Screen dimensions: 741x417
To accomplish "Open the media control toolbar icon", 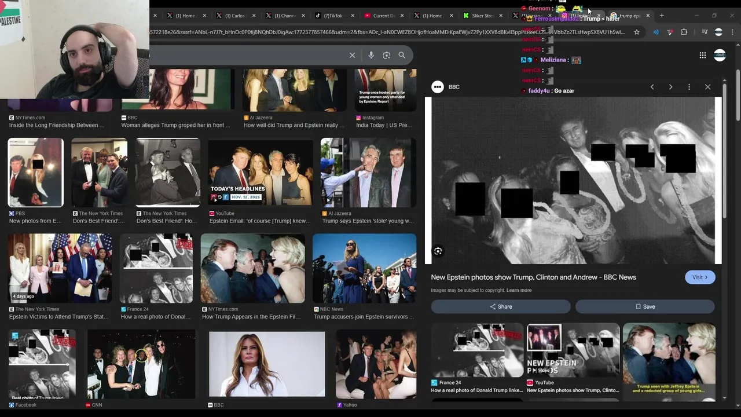I will (705, 32).
